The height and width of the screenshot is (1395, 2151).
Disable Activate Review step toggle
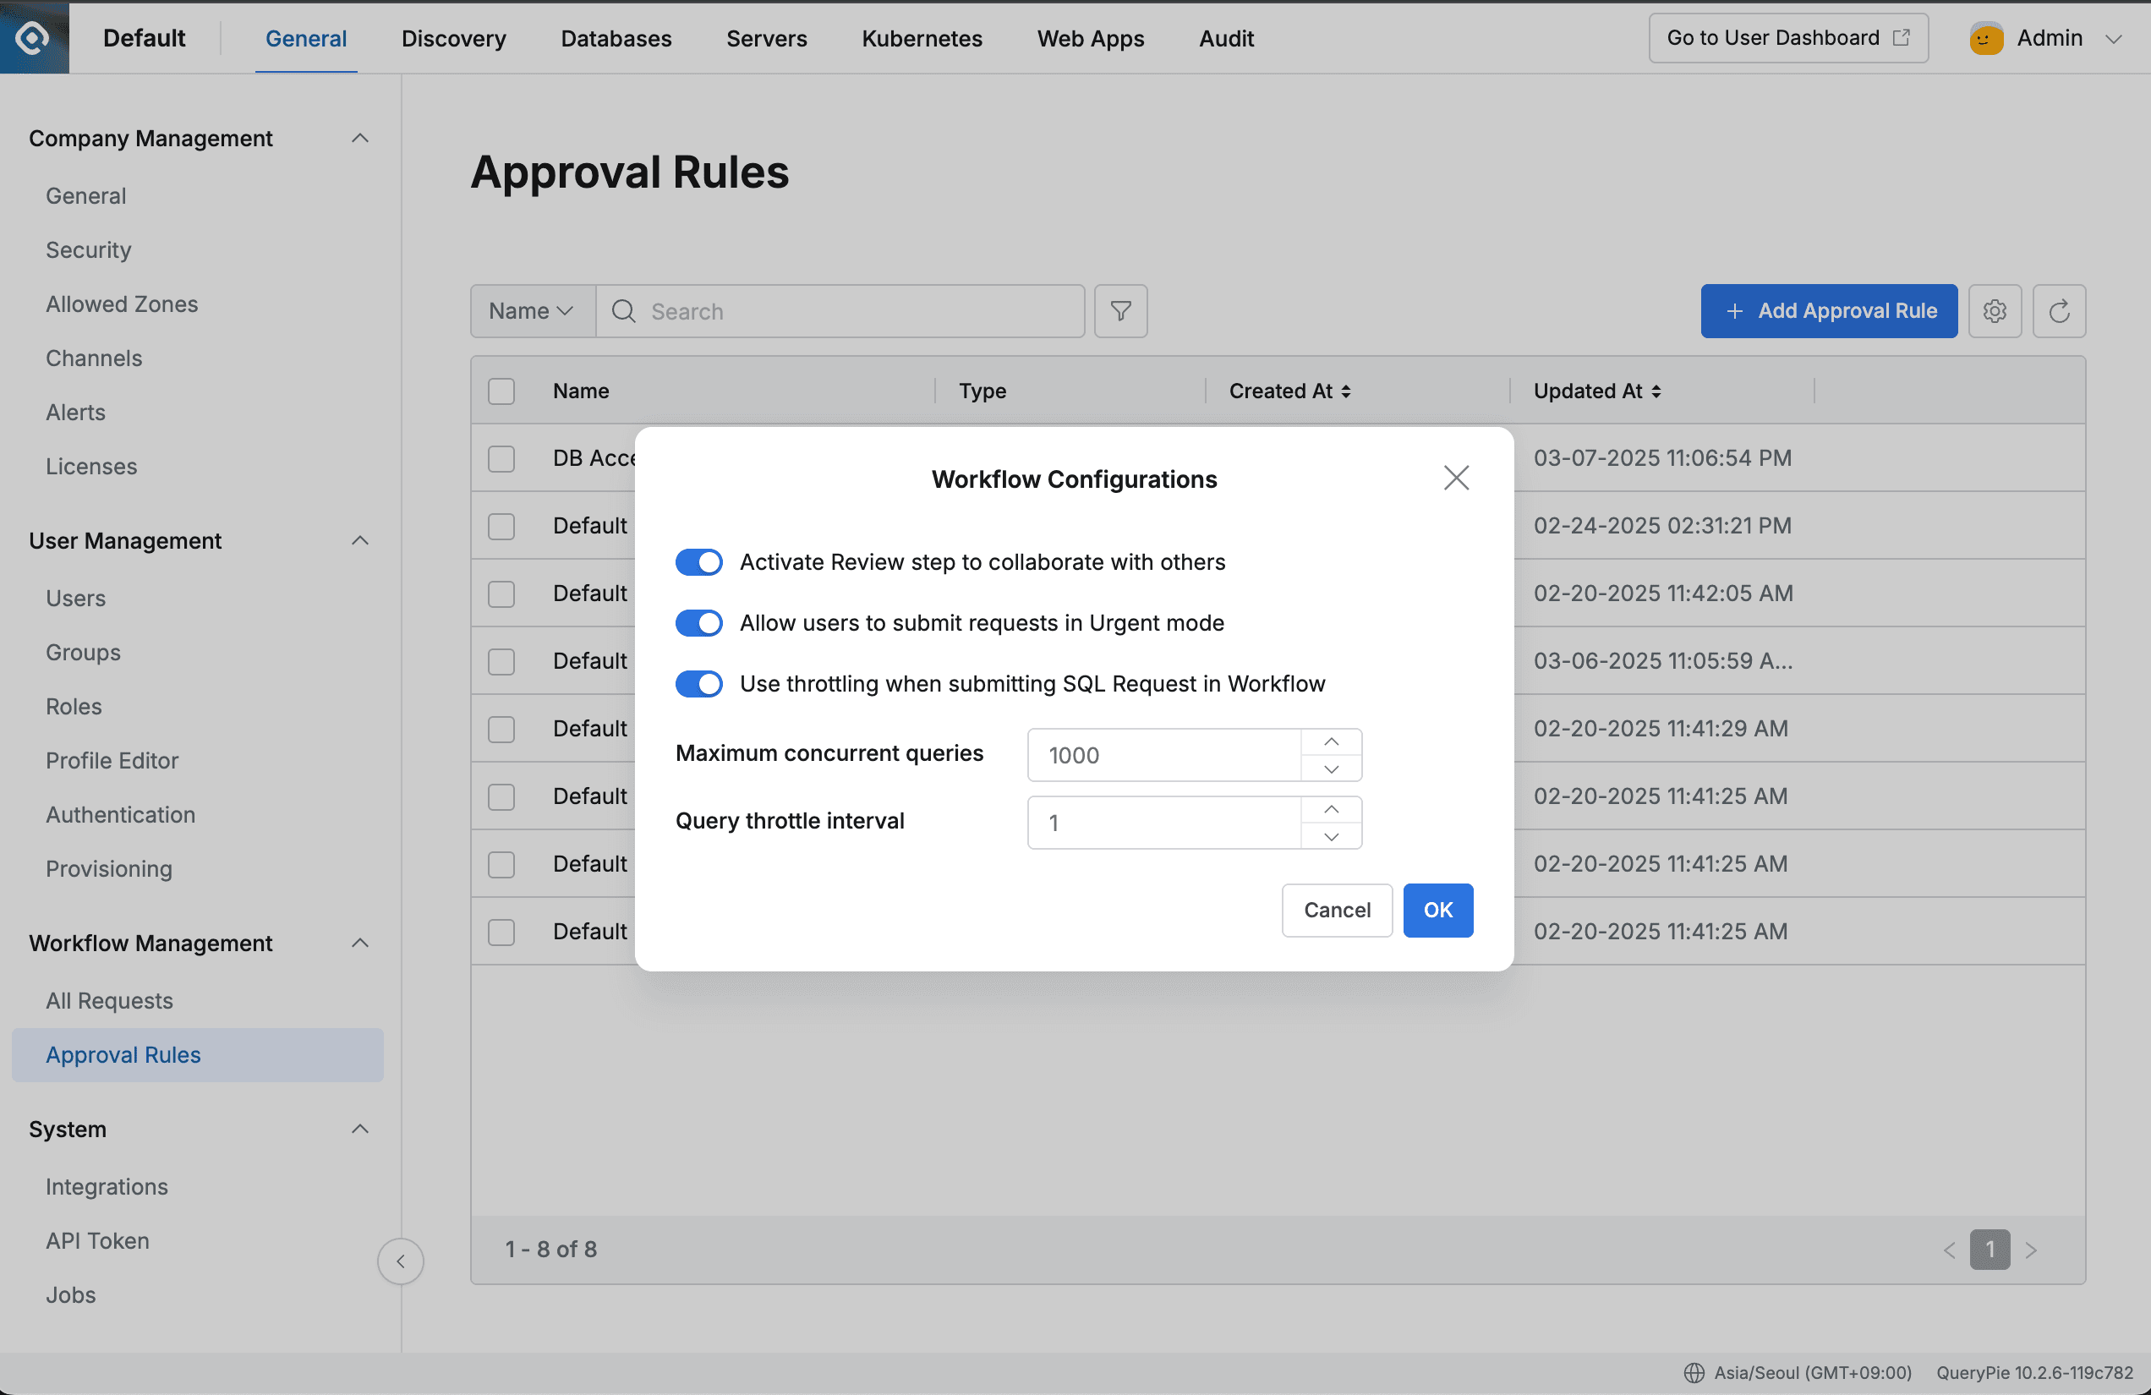[x=698, y=561]
